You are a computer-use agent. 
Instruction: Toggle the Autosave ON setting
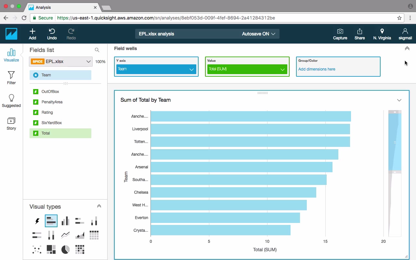pyautogui.click(x=258, y=34)
